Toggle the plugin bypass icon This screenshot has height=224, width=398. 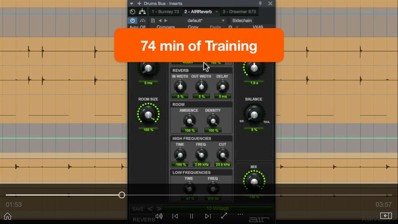click(142, 20)
